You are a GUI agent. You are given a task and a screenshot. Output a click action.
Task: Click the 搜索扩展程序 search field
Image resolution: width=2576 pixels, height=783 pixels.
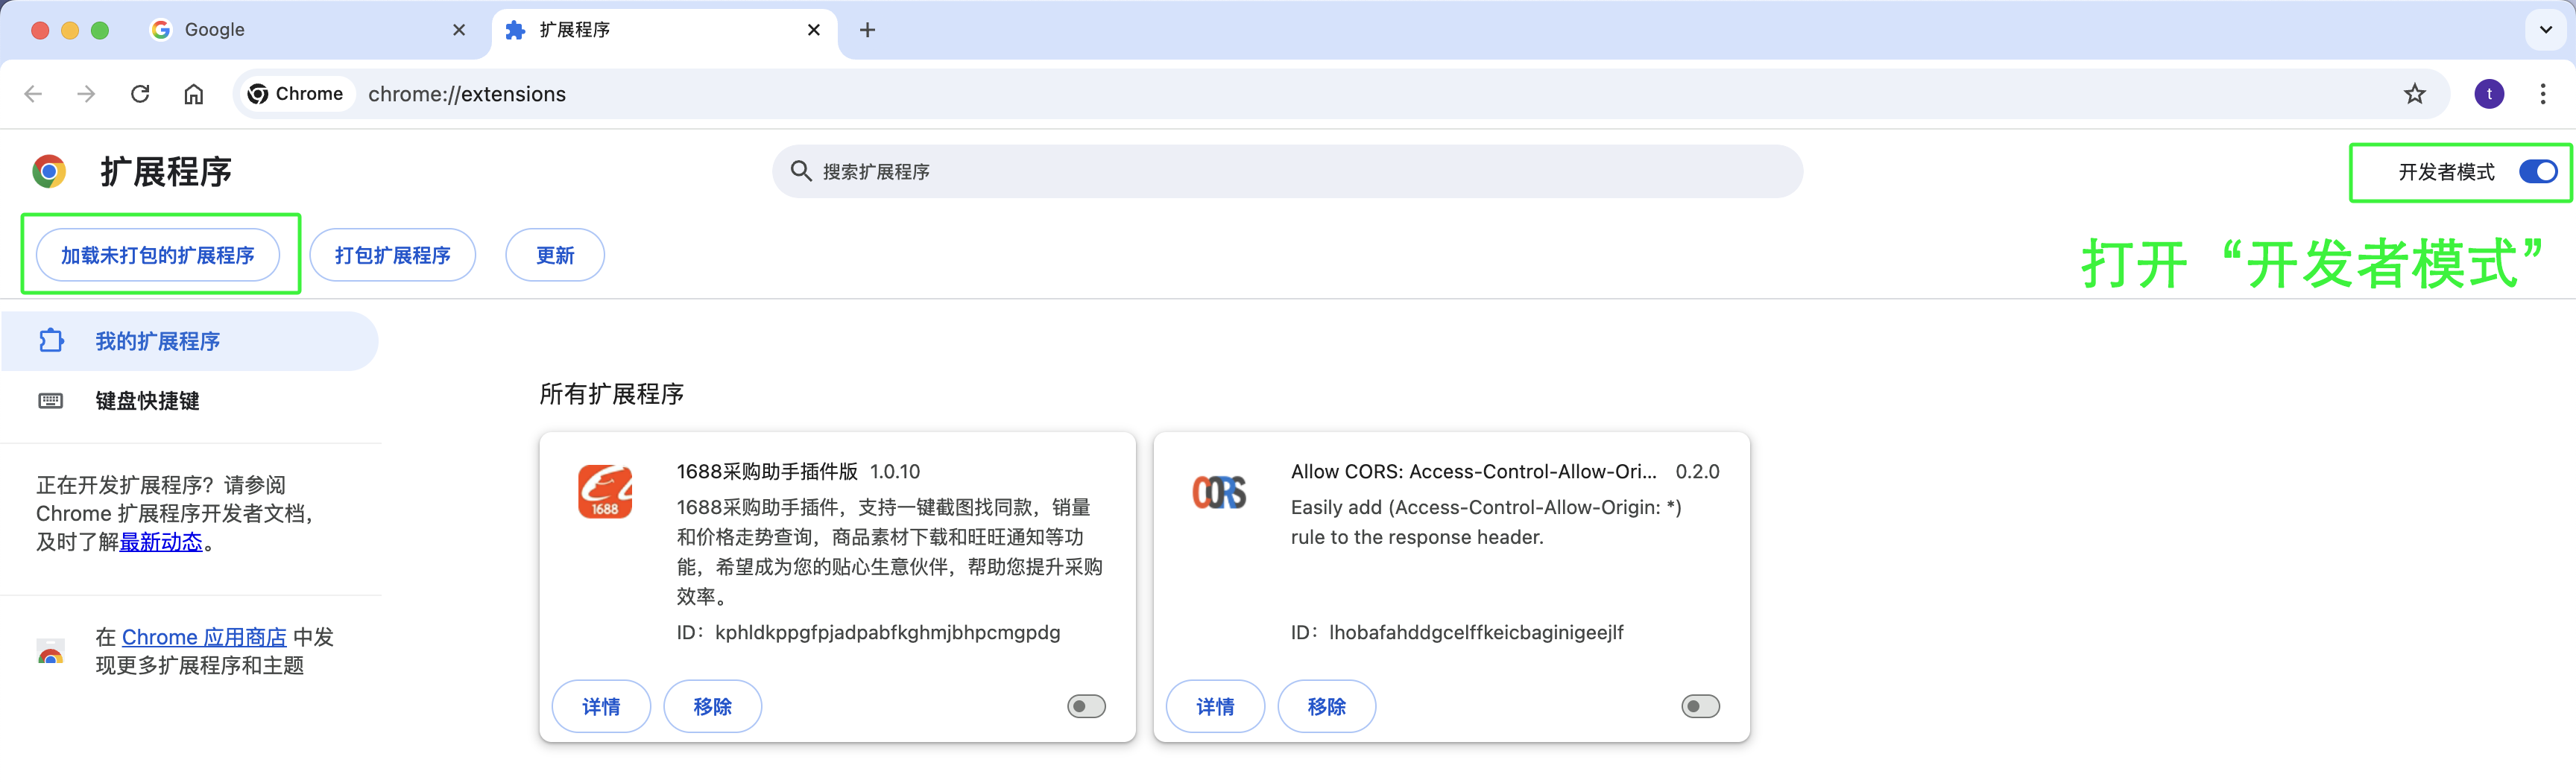[1287, 172]
